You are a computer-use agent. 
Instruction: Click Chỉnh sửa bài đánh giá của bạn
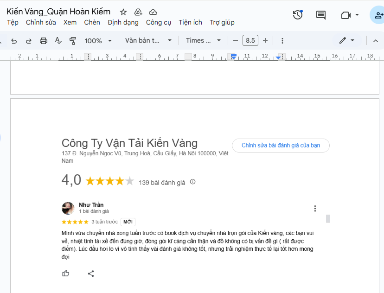(281, 146)
